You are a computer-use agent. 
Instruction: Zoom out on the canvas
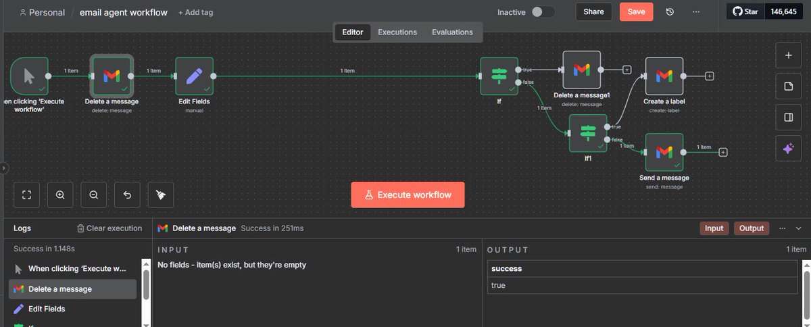coord(94,195)
